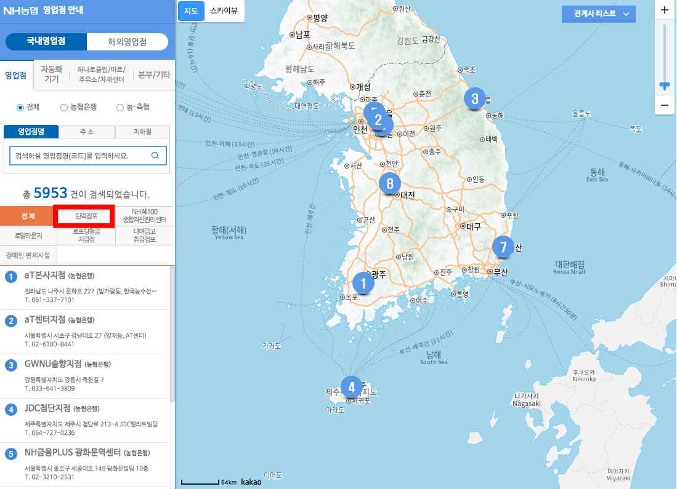
Task: Switch map to 스카이뷰 view
Action: point(224,11)
